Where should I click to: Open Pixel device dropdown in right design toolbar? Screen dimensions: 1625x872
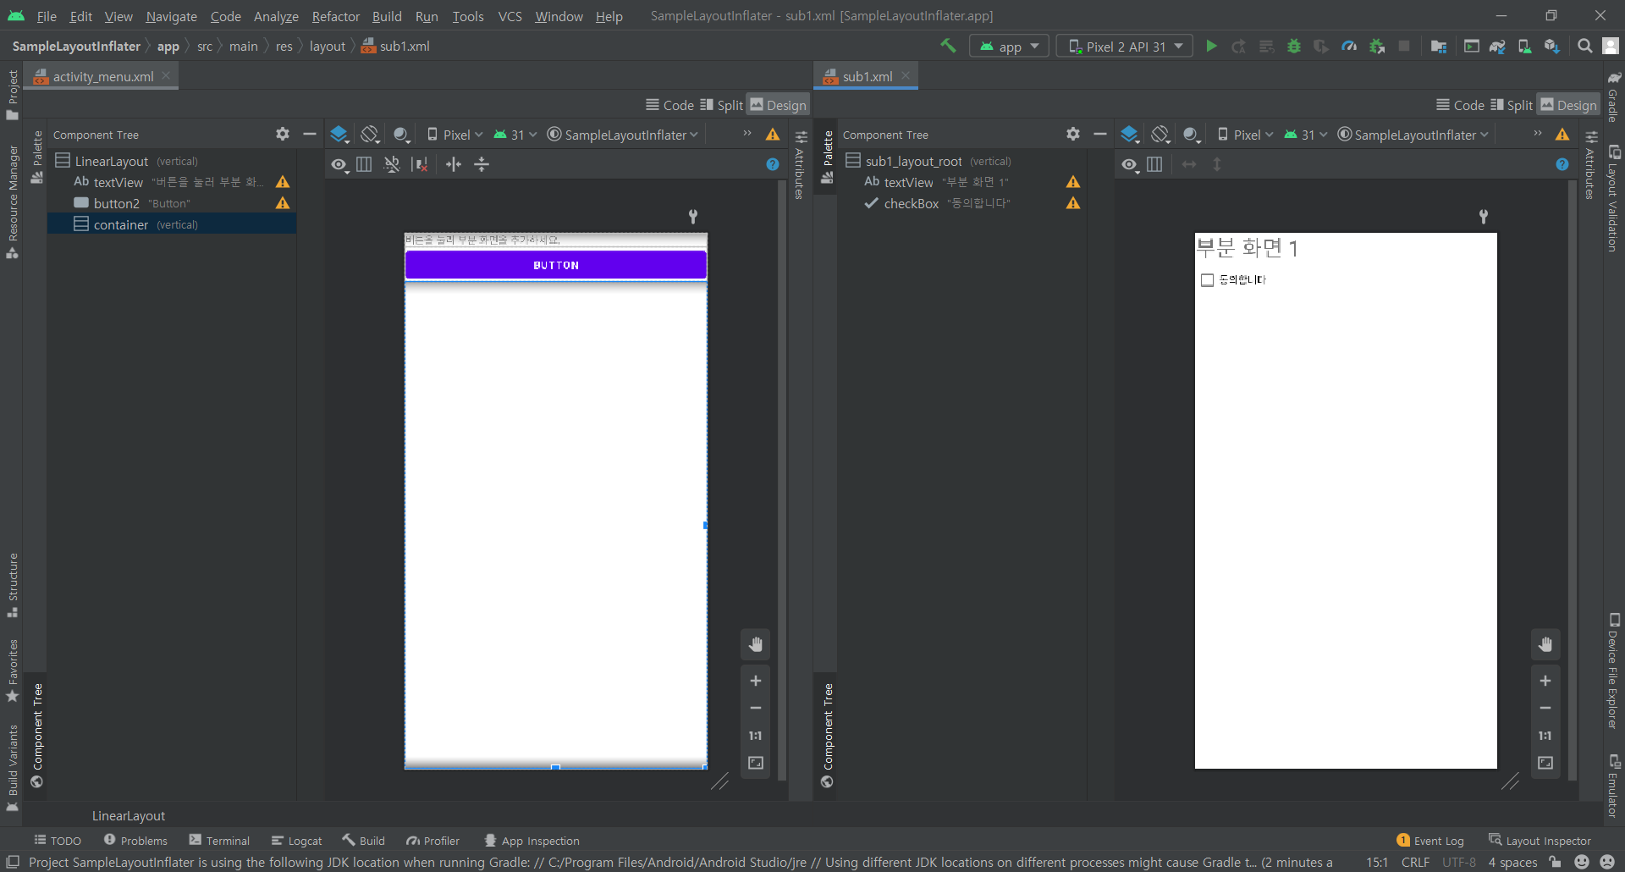[1245, 134]
